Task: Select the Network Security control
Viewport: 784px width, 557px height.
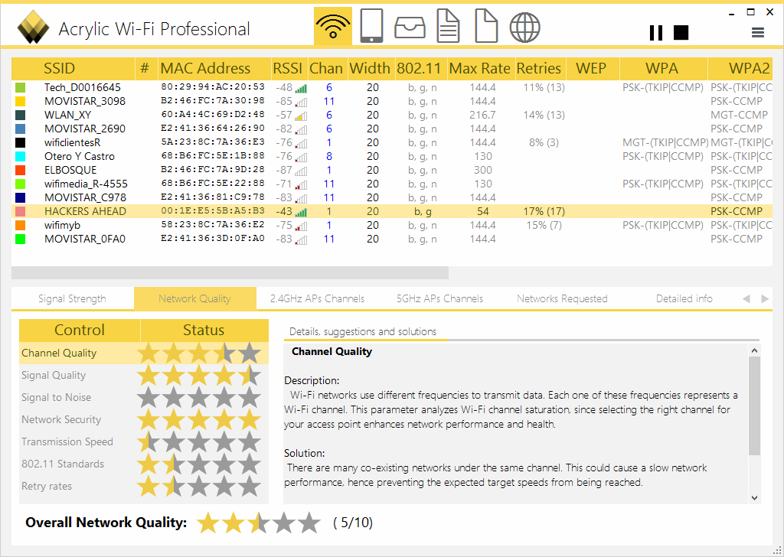Action: tap(144, 419)
